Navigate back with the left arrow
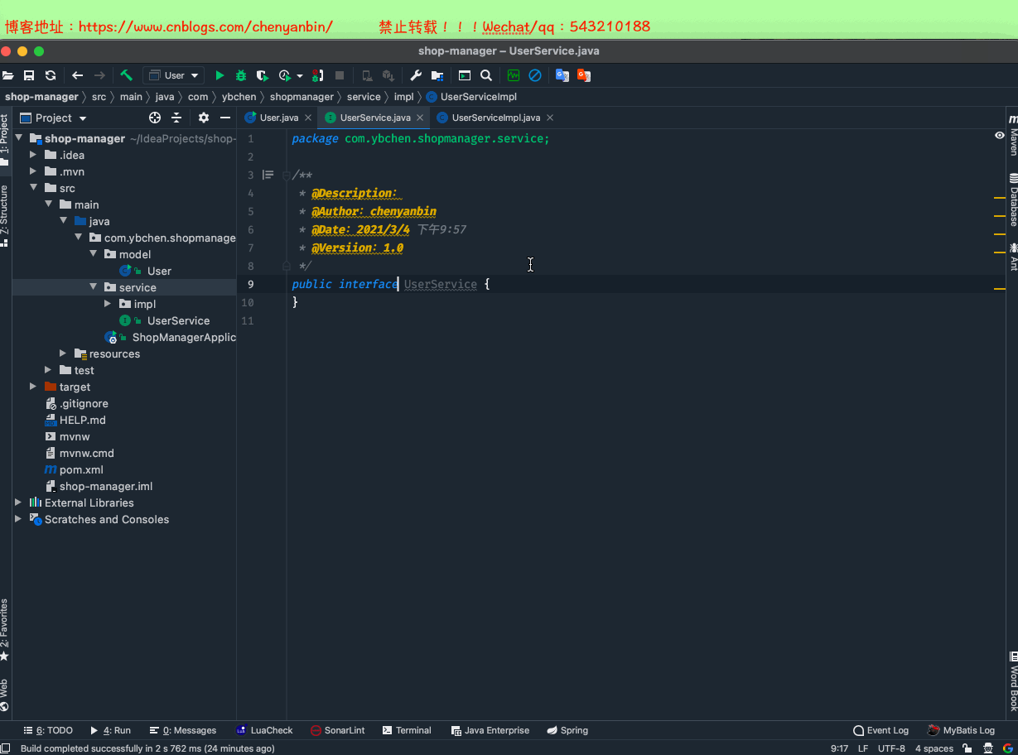 pos(78,75)
